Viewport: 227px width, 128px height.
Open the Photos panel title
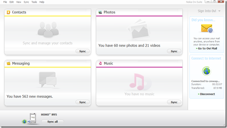coord(109,12)
